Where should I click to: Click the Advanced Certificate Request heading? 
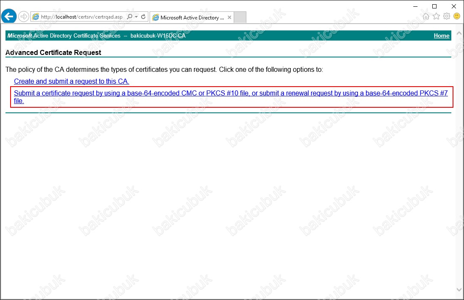point(53,53)
